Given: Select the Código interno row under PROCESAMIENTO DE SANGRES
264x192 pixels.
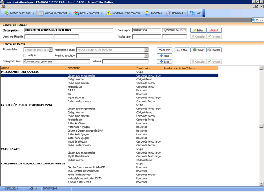Looking at the screenshot, I should 109,79.
